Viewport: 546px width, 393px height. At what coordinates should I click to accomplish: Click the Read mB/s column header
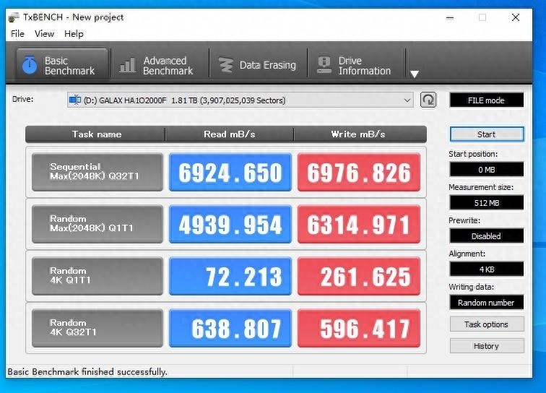pyautogui.click(x=230, y=134)
